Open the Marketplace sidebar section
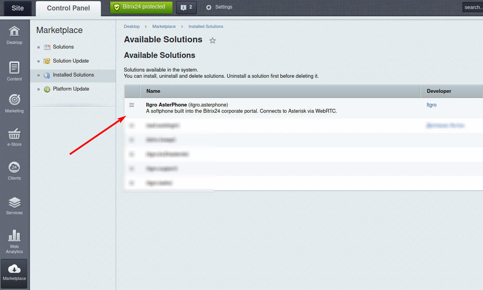 (x=14, y=274)
